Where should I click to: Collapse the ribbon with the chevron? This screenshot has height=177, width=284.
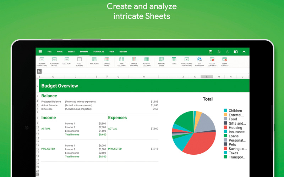(244, 52)
